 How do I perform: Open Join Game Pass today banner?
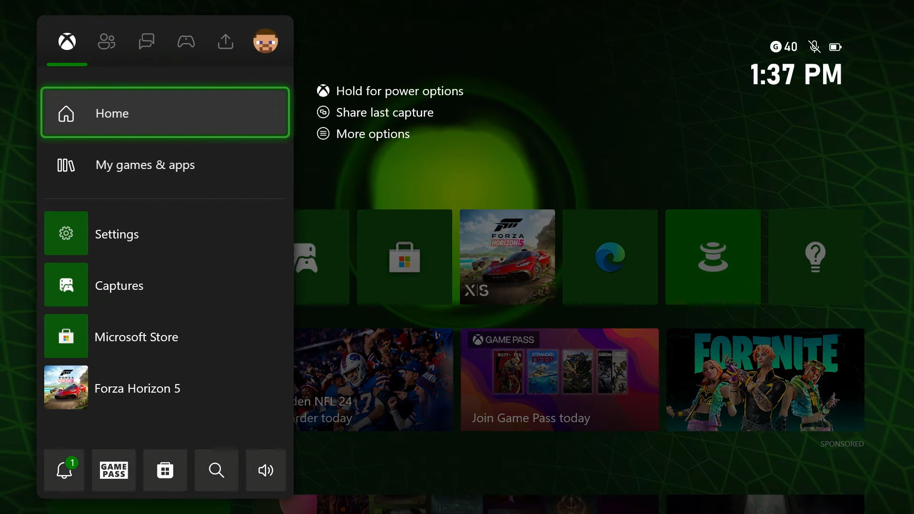pos(559,380)
